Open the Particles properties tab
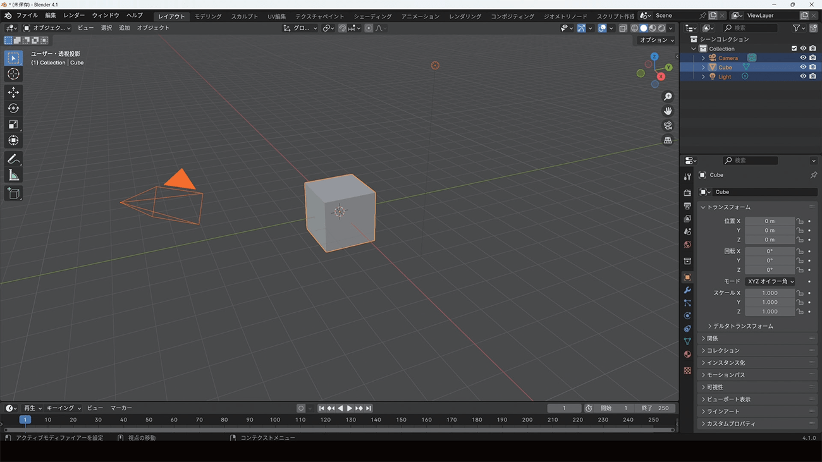The image size is (822, 462). click(687, 303)
